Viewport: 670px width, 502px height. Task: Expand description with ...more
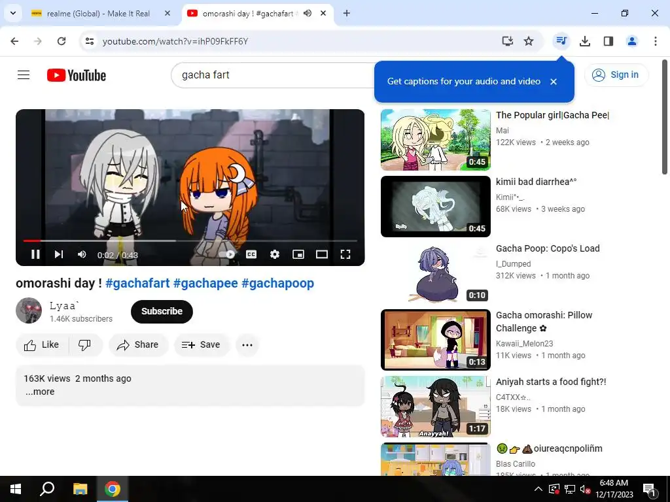[x=40, y=392]
